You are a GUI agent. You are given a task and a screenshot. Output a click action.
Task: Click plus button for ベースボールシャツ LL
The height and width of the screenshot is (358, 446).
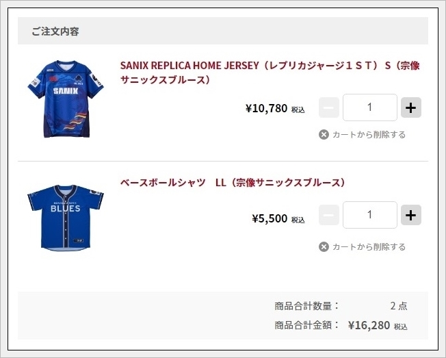[x=410, y=215]
